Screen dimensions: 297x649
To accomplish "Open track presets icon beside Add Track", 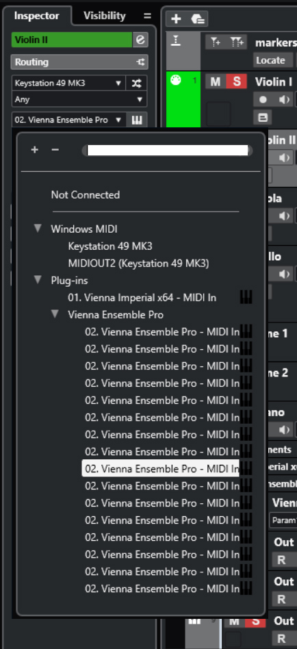I will point(198,19).
